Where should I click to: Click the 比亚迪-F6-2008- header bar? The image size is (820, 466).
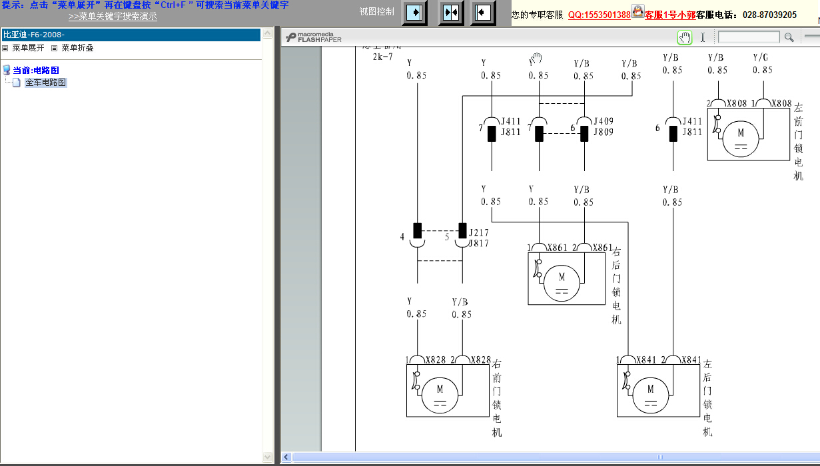131,35
